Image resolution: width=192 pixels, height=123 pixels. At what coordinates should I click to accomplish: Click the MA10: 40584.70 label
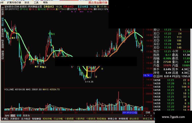[51, 89]
